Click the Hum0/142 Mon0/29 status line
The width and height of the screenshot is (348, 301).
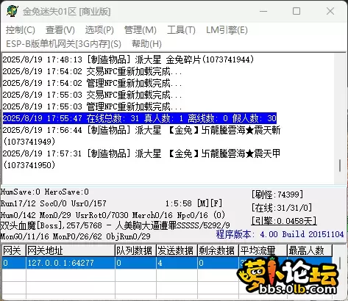tap(113, 215)
